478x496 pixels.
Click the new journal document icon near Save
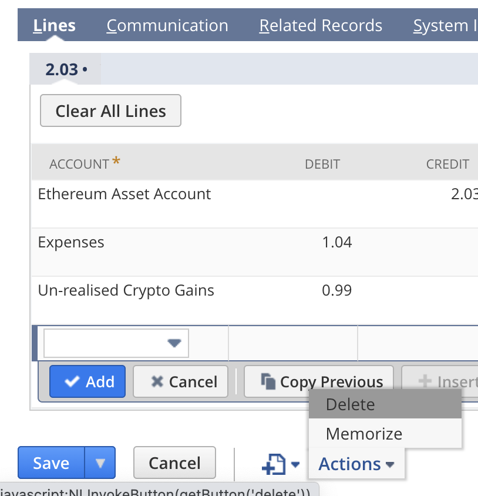coord(274,463)
